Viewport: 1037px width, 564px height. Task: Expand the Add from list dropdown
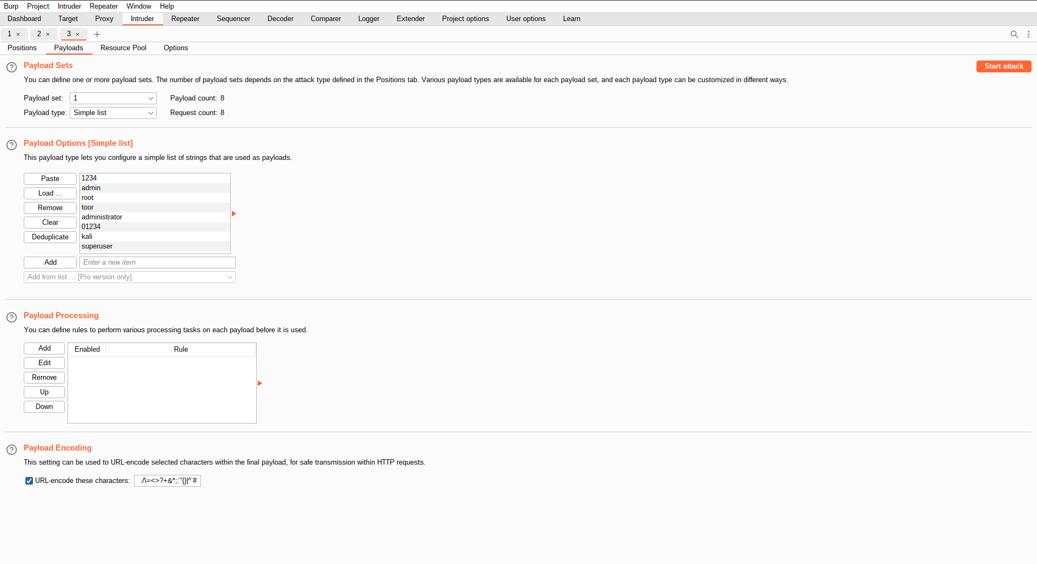130,277
